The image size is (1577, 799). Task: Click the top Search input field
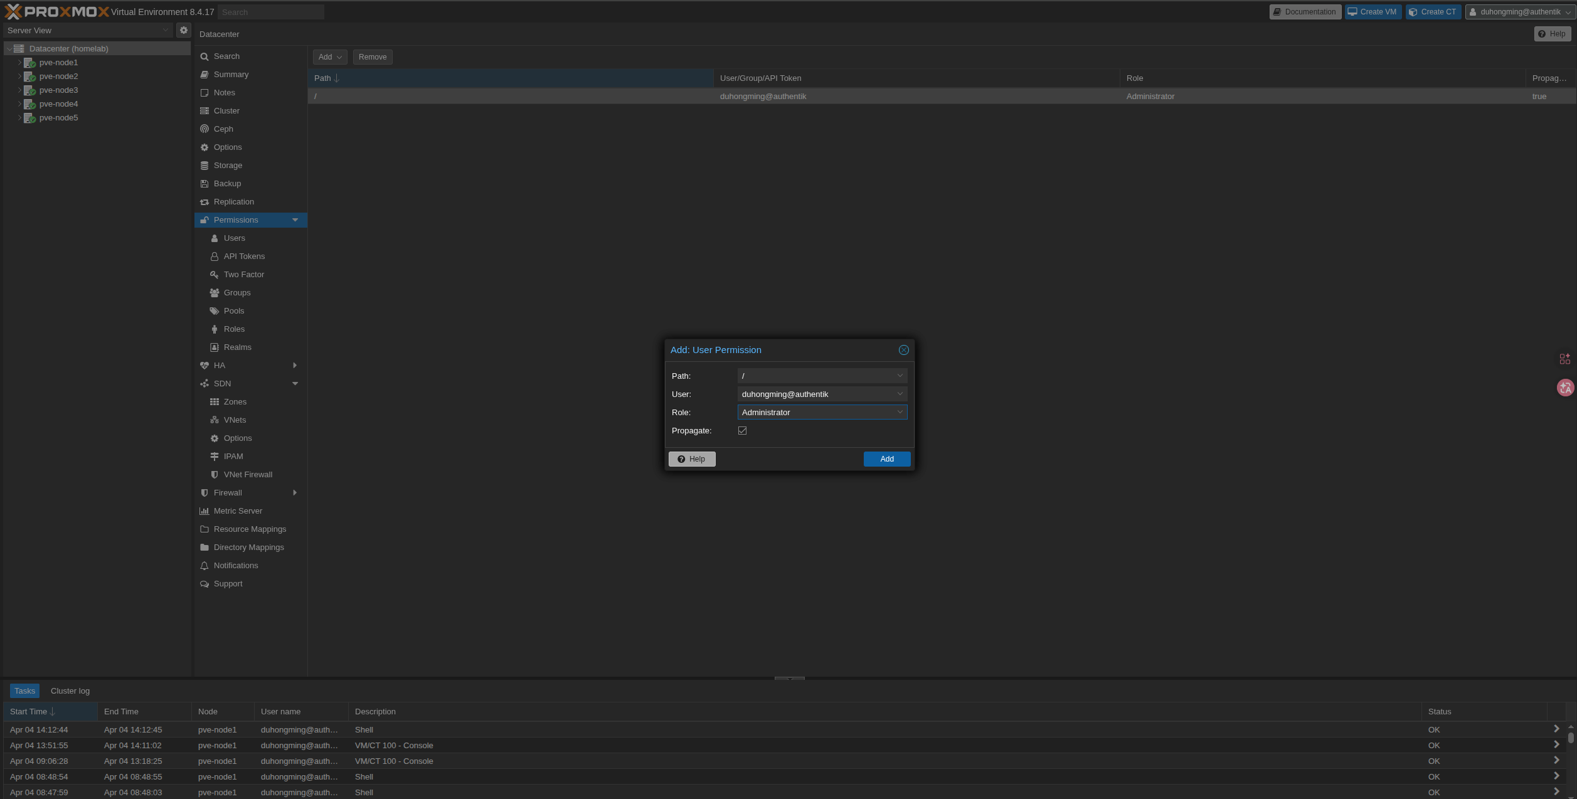[271, 12]
